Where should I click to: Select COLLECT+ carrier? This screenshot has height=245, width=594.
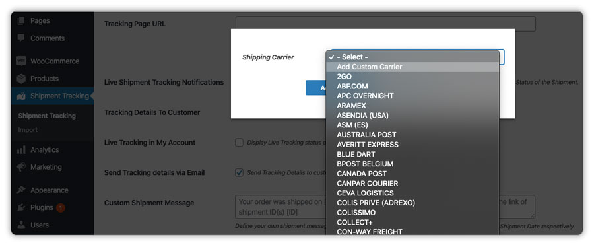[412, 223]
